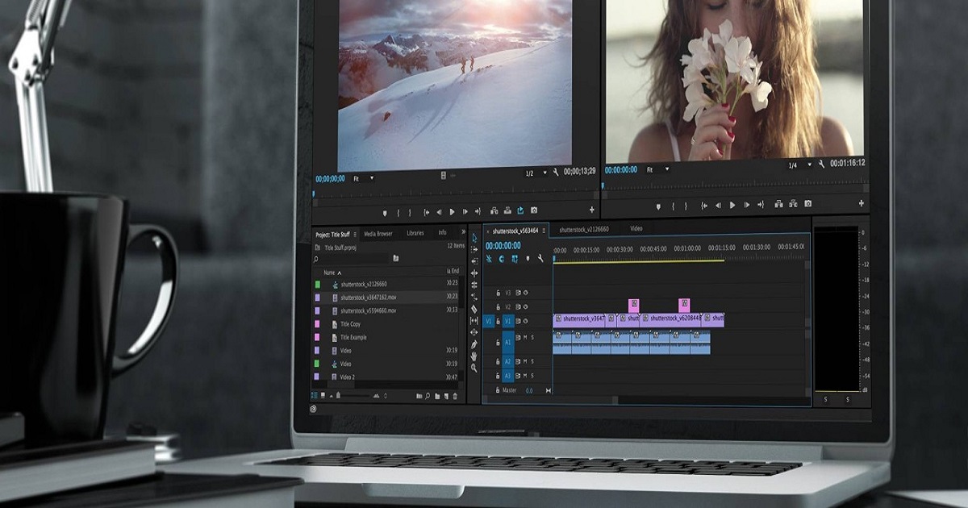Click Project panel thumbnail zoom slider
The height and width of the screenshot is (508, 968).
click(x=353, y=396)
